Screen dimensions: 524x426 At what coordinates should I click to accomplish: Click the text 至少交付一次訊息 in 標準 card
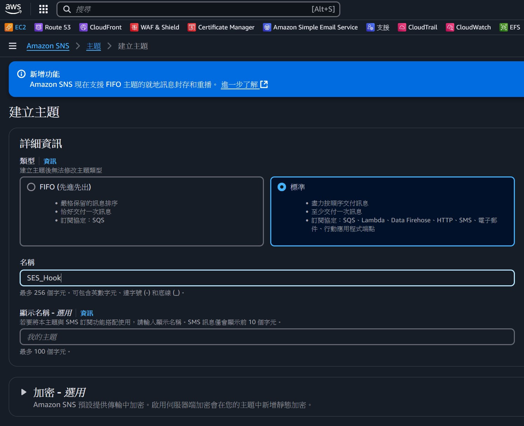coord(336,212)
